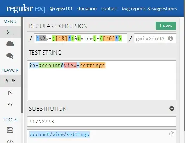Click the cloud library icon in sidebar

[10, 43]
